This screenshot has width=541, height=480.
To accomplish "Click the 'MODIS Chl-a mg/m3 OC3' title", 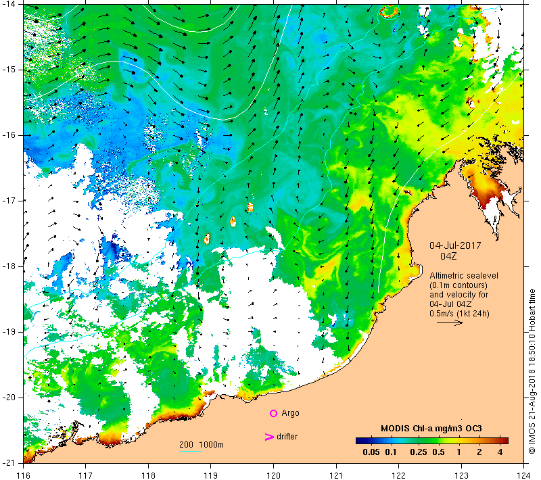I will point(431,429).
